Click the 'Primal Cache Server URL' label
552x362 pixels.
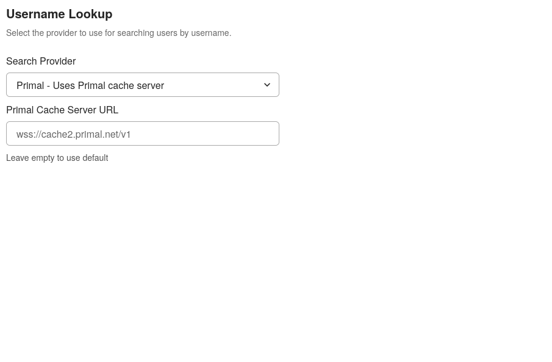tap(62, 110)
